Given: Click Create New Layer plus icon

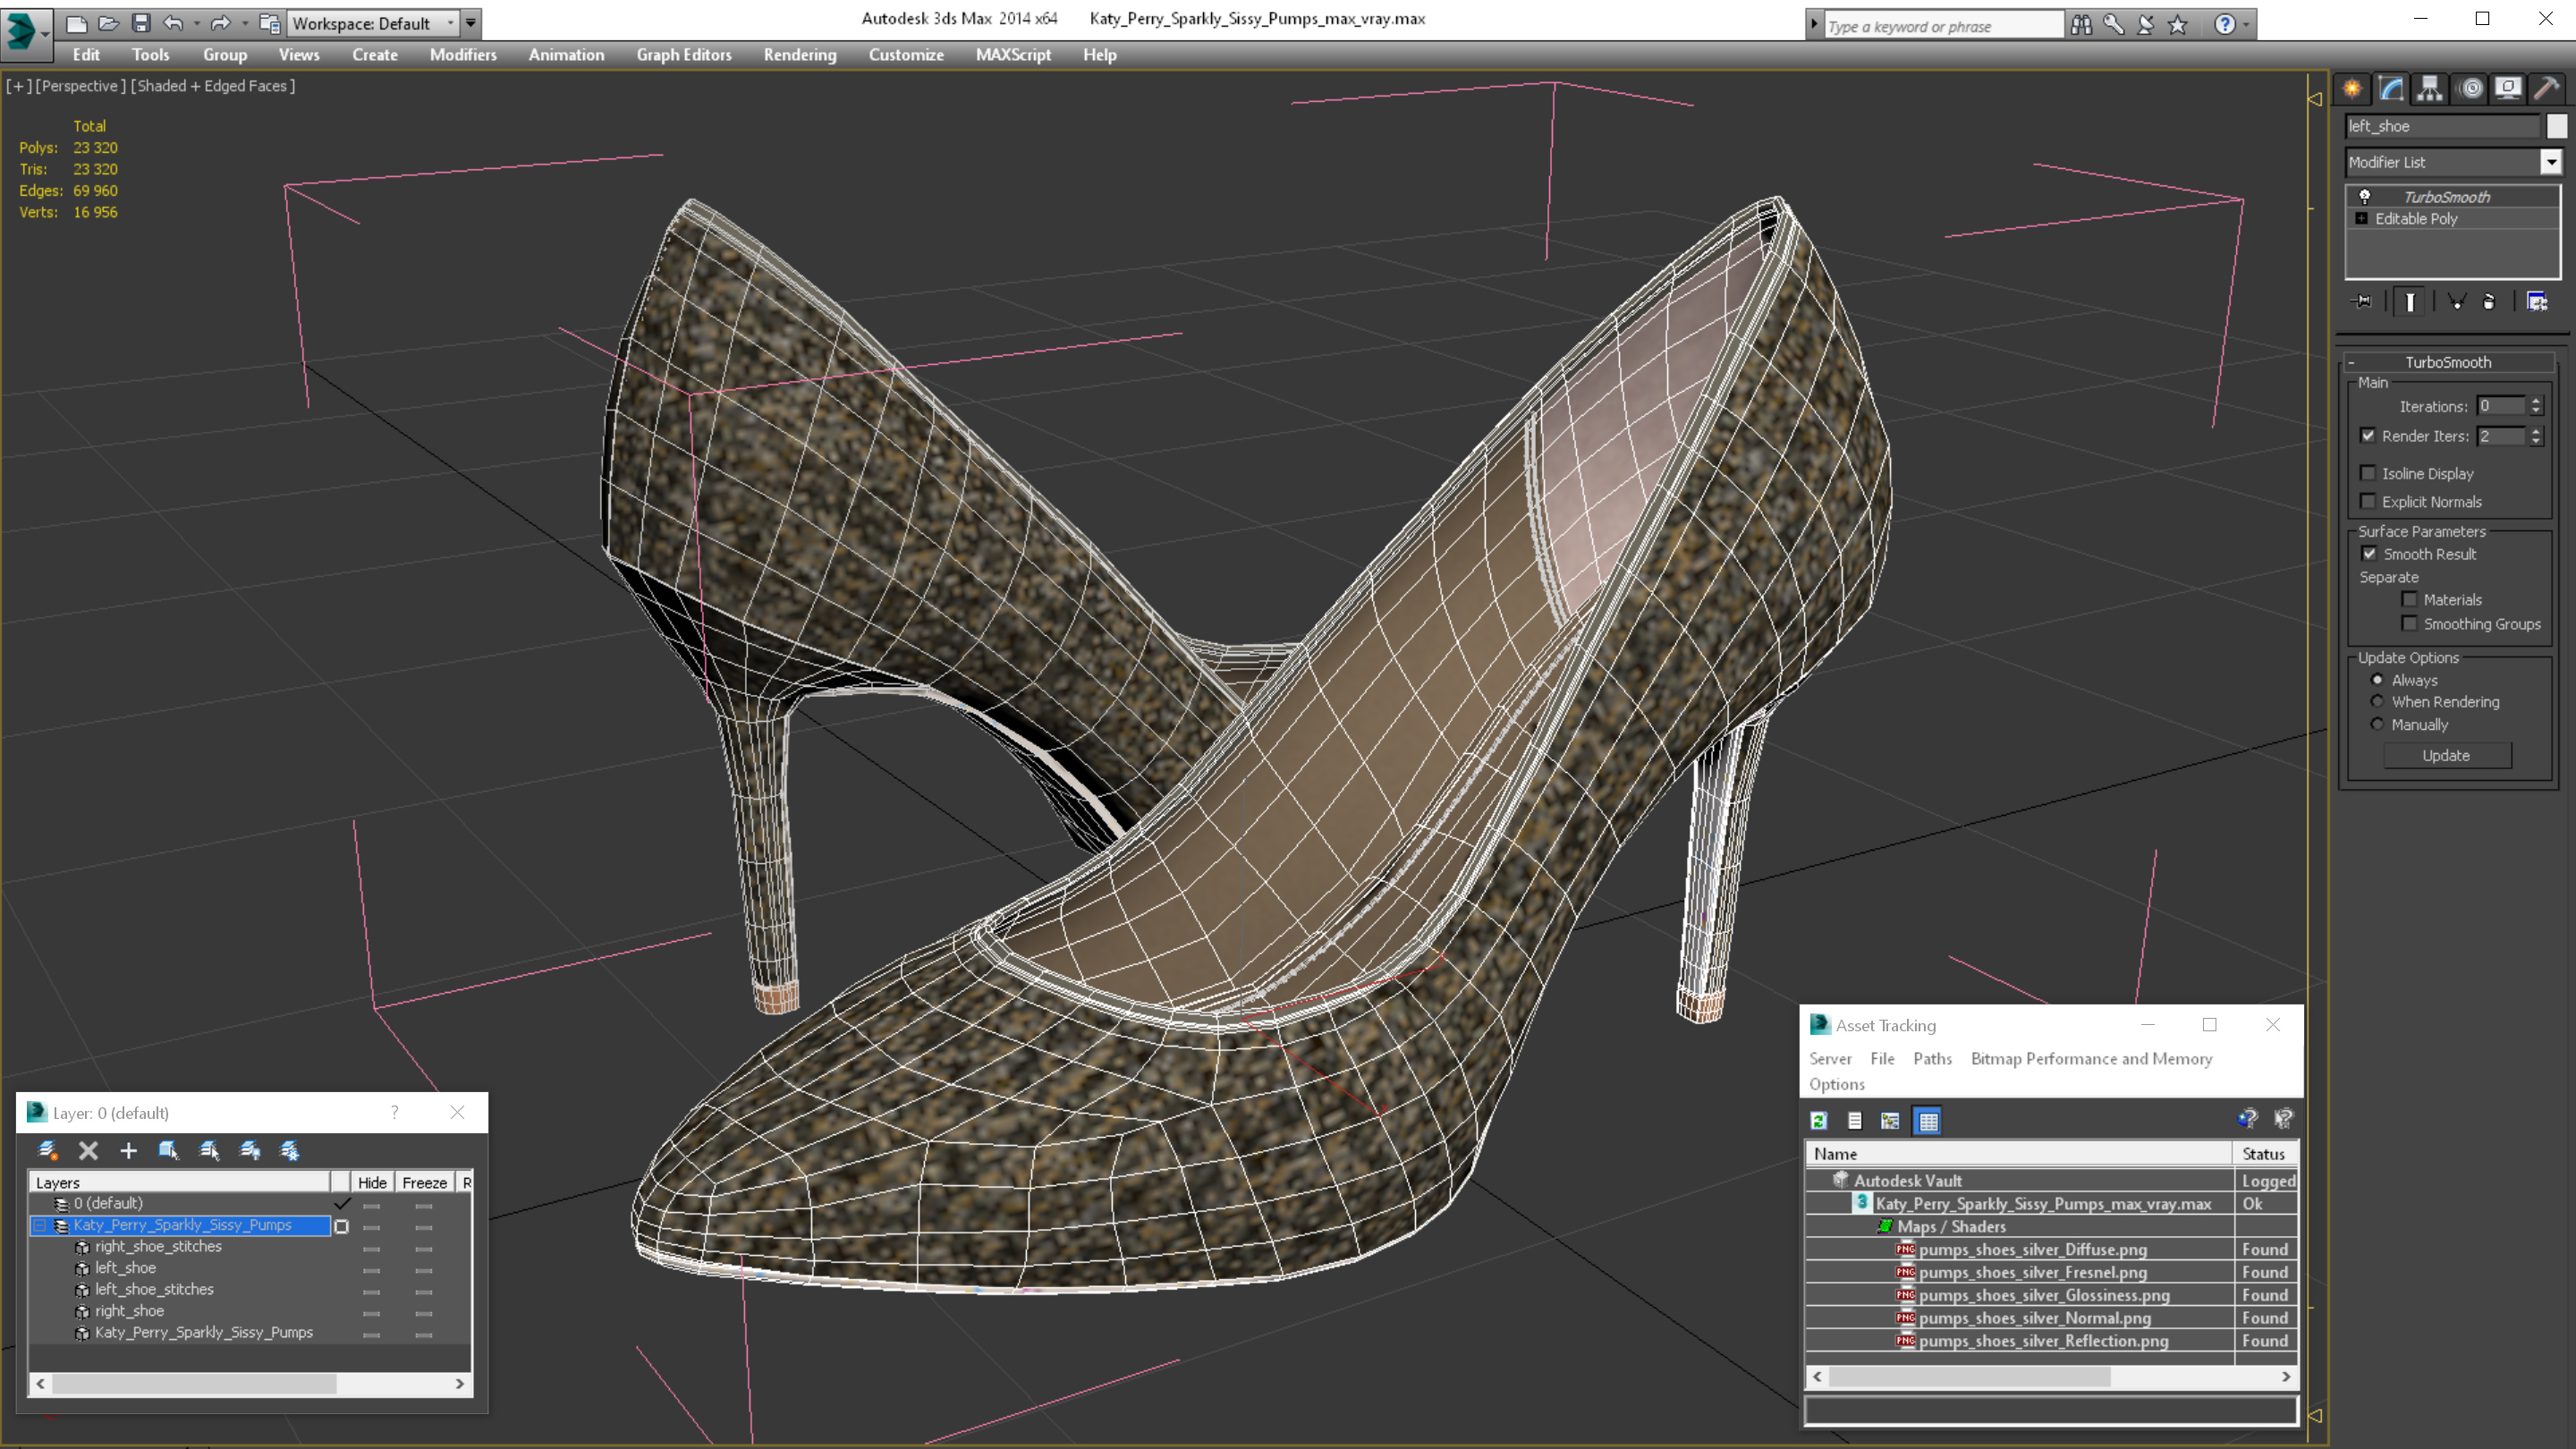Looking at the screenshot, I should coord(128,1150).
